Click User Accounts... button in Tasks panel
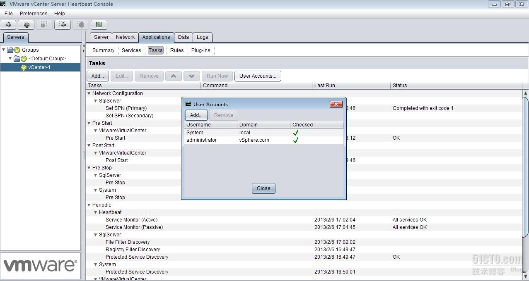This screenshot has width=529, height=281. point(258,76)
